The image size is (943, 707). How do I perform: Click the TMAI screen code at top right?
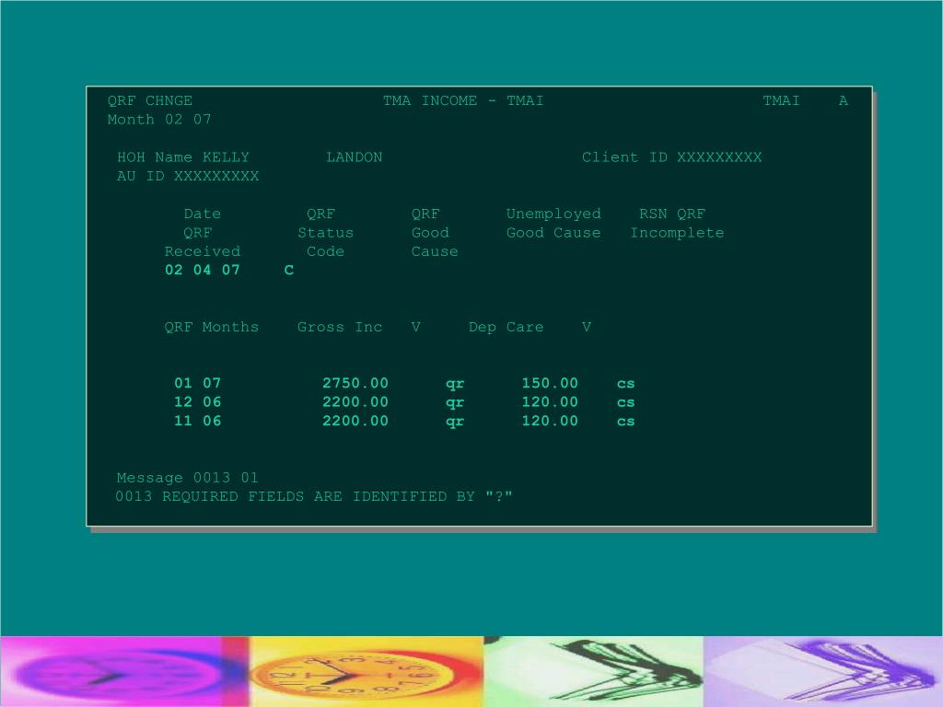(x=781, y=100)
